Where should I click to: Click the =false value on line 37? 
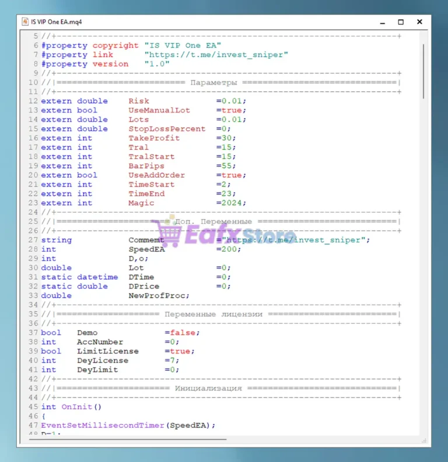[180, 333]
